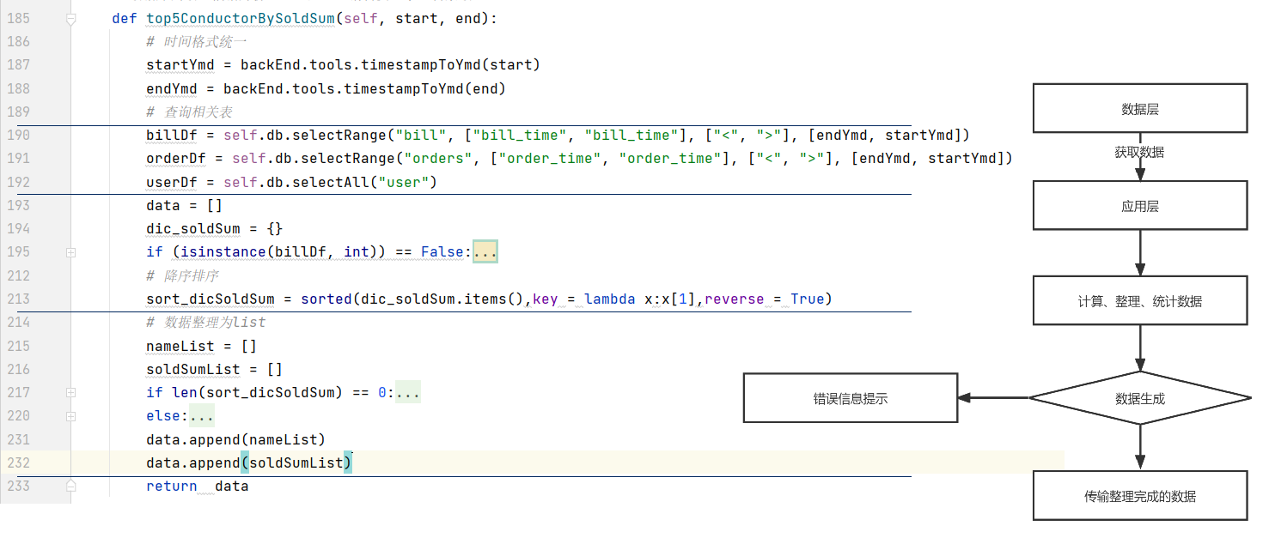Select the '数据层' flowchart box

1140,108
